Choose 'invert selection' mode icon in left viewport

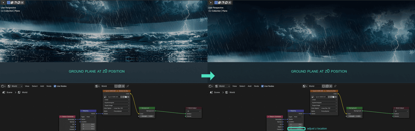[x=19, y=3]
